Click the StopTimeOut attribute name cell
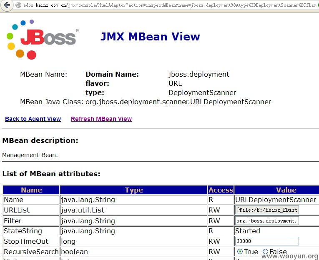319x260 pixels. (31, 241)
